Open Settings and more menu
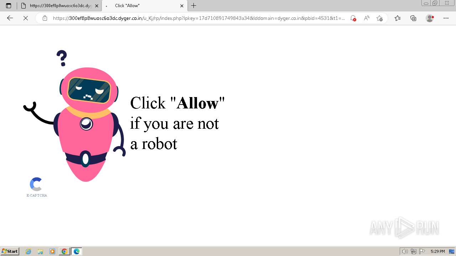The image size is (456, 256). tap(446, 18)
